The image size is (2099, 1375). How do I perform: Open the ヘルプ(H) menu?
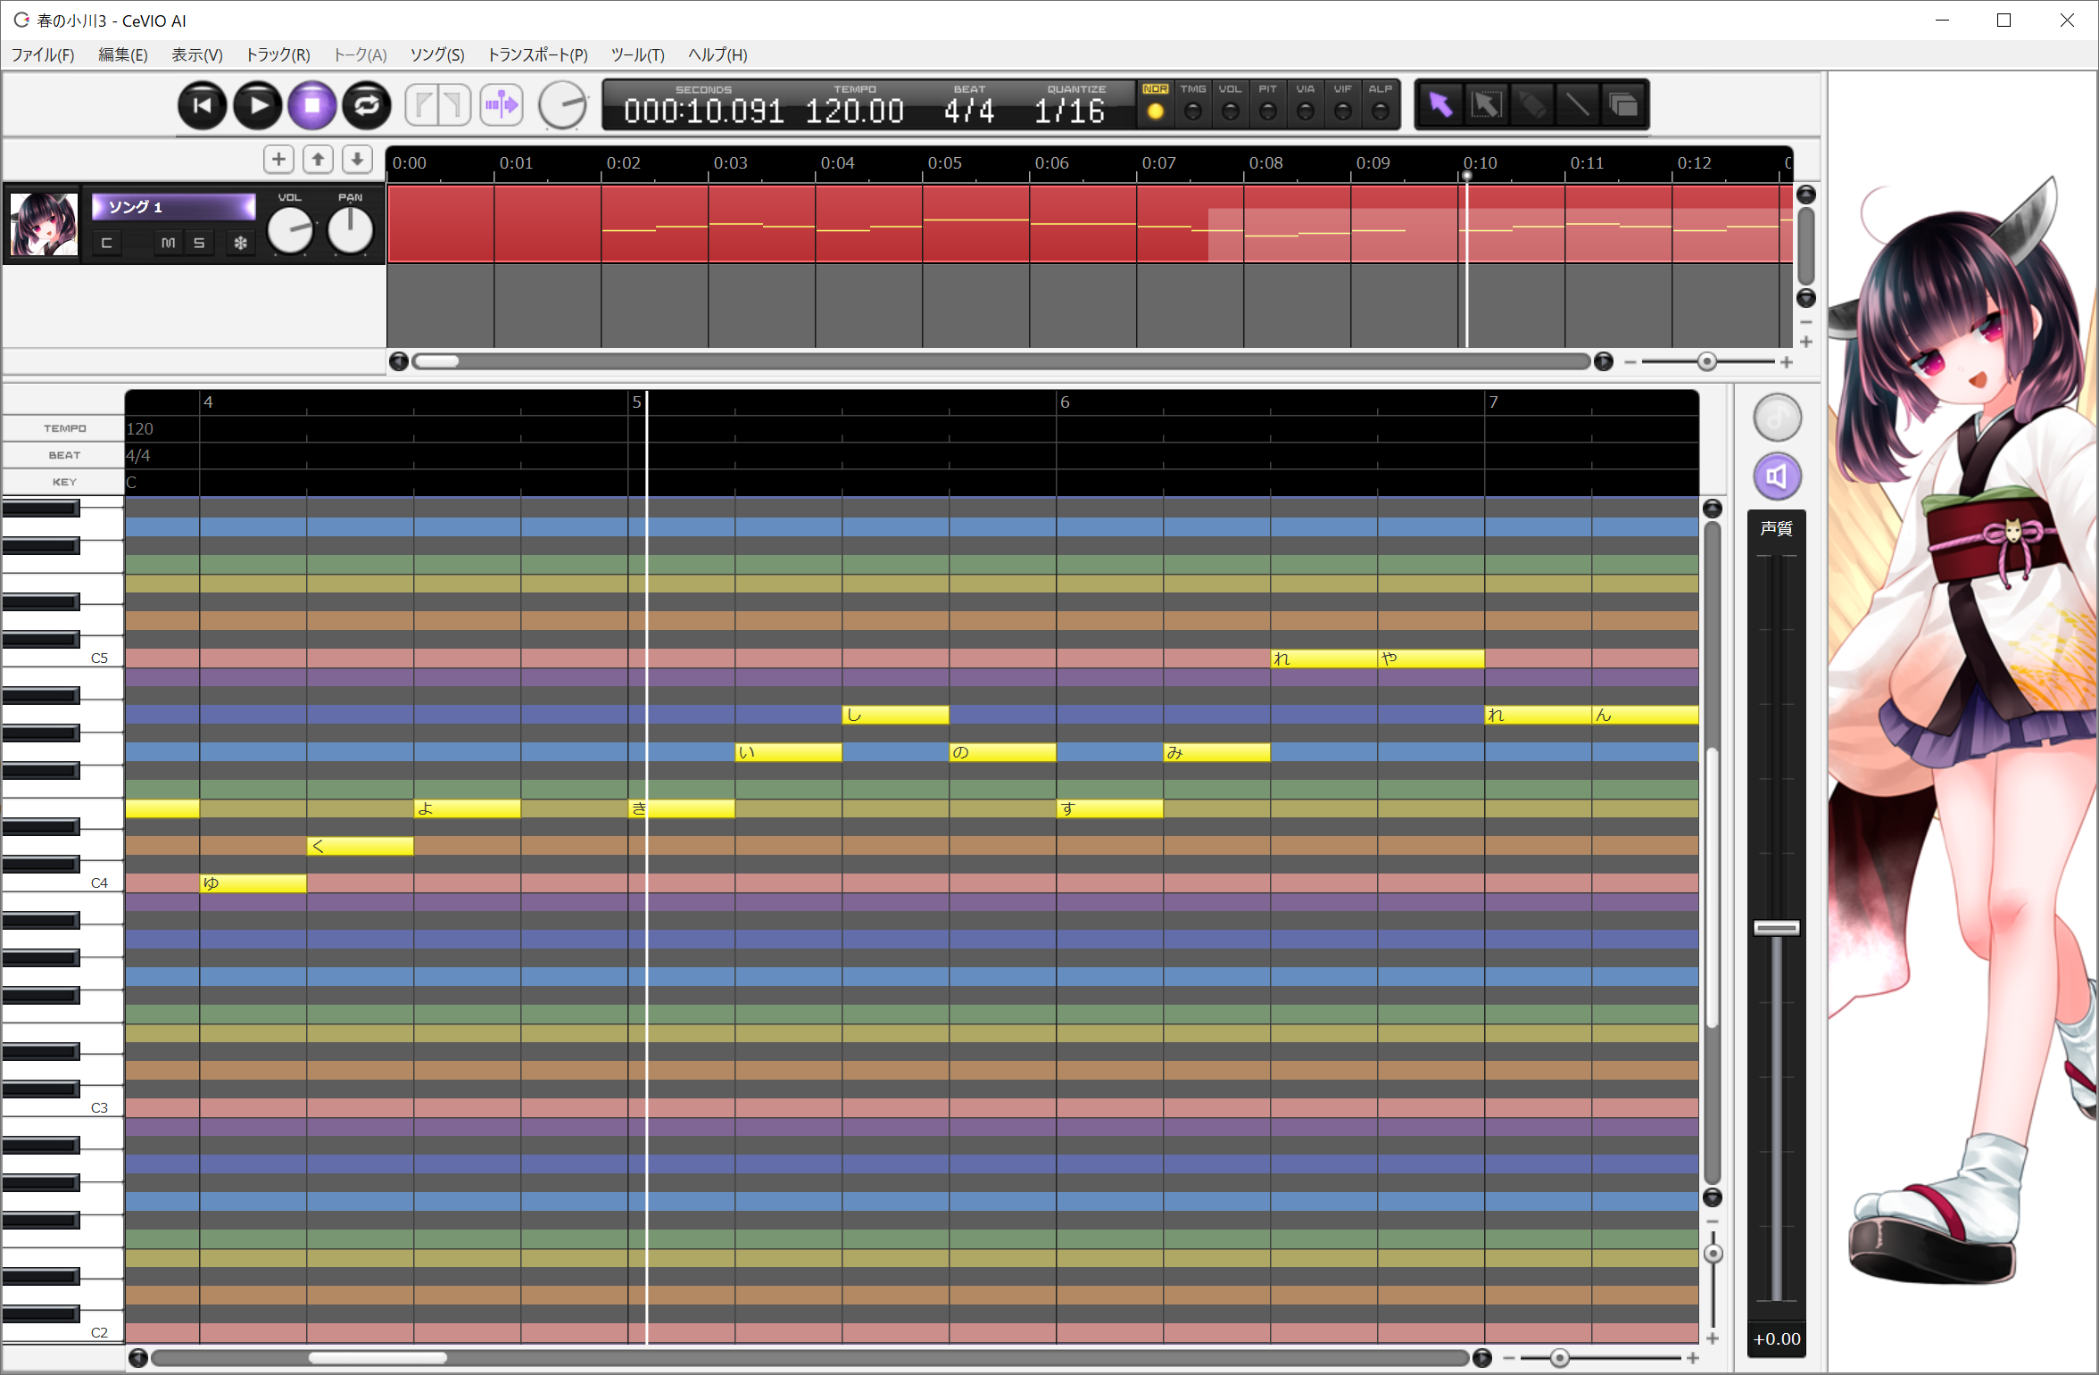coord(718,54)
